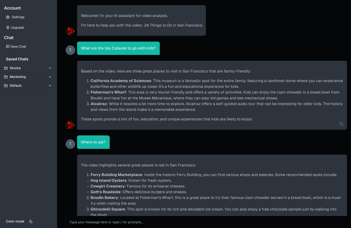Click the Default folder icon
The width and height of the screenshot is (351, 228).
(x=6, y=85)
